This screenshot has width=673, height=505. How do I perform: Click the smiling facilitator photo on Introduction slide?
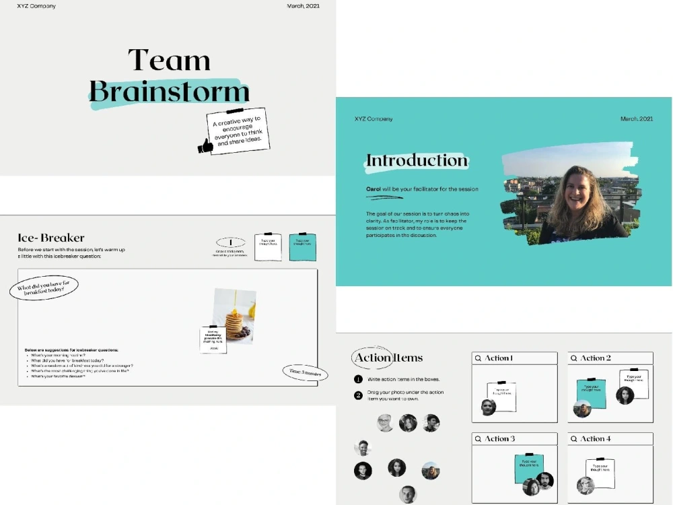[571, 193]
